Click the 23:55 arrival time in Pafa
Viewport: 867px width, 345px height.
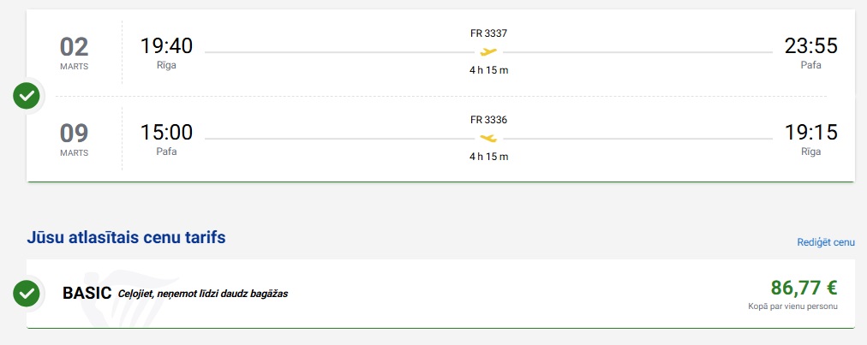tap(810, 45)
